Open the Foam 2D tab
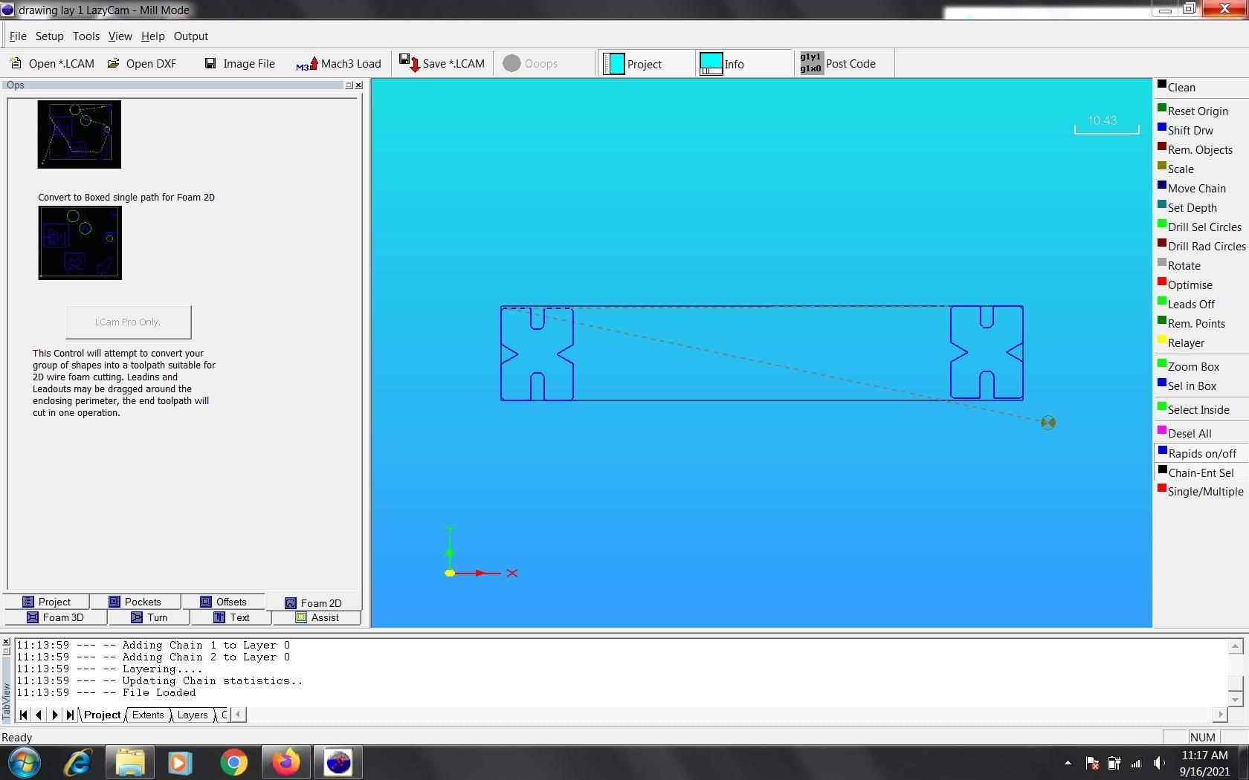Viewport: 1249px width, 780px height. point(314,602)
